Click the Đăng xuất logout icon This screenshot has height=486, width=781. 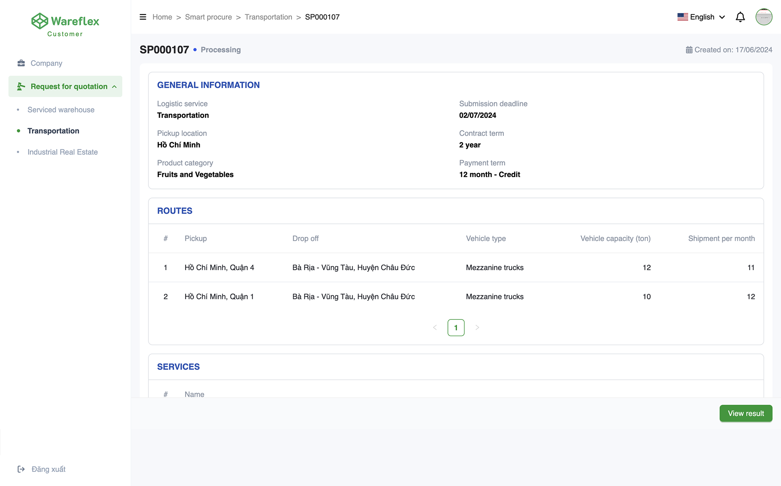pyautogui.click(x=21, y=469)
